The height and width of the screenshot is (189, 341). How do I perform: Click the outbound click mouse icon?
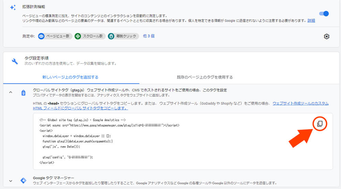(111, 36)
